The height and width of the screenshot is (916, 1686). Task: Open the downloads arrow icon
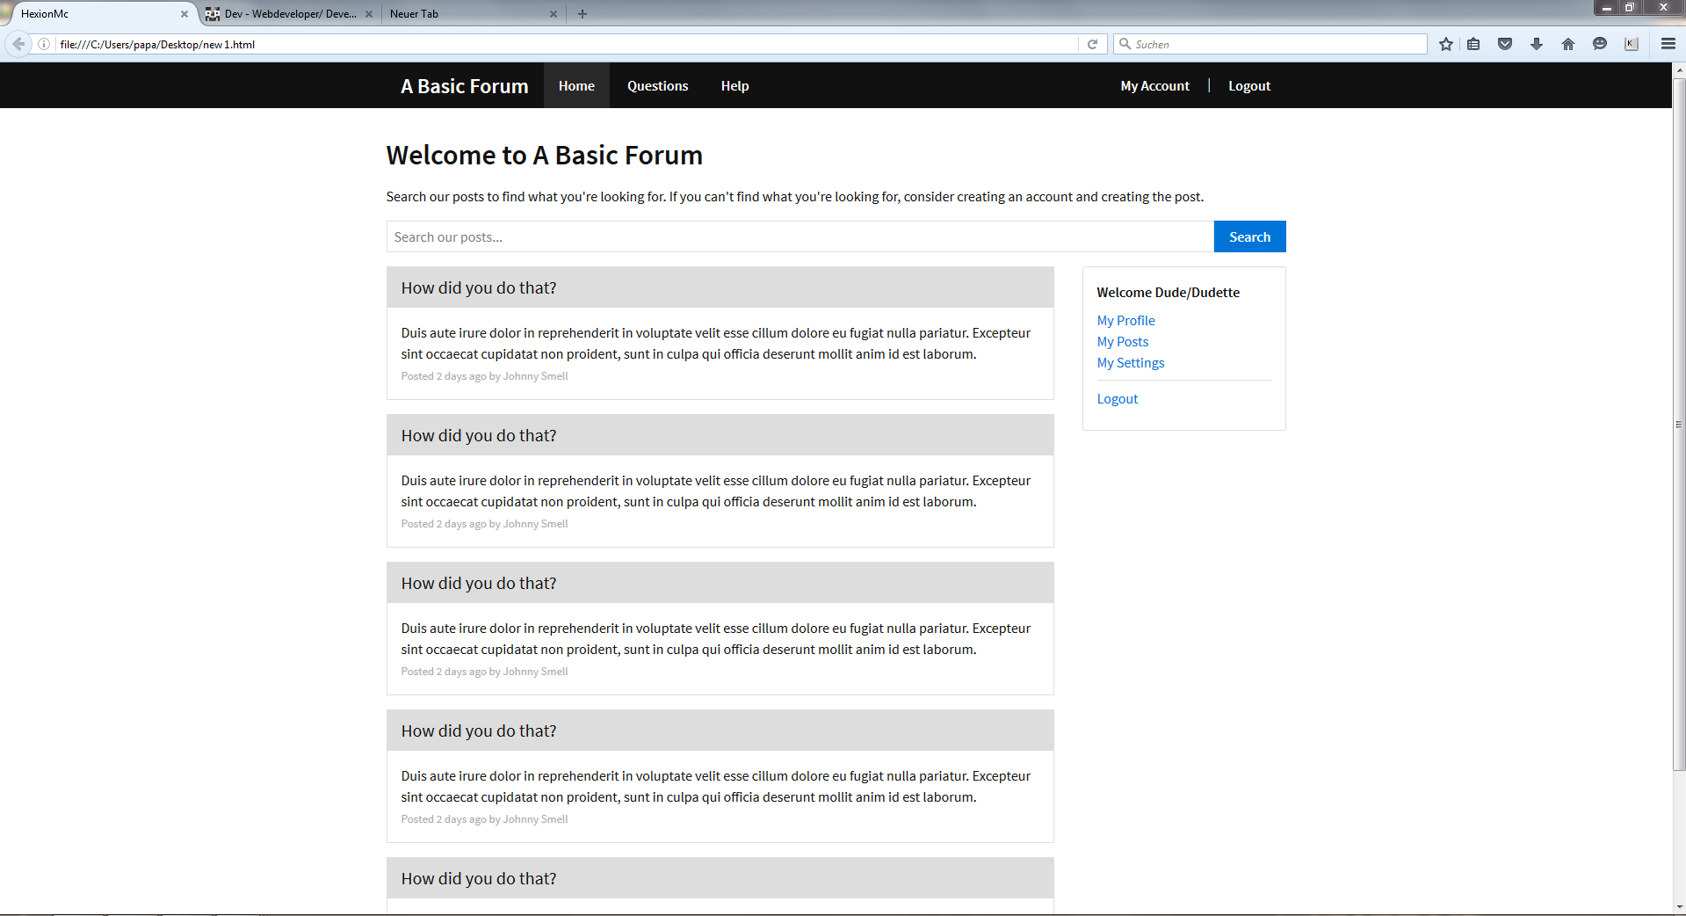(x=1537, y=44)
